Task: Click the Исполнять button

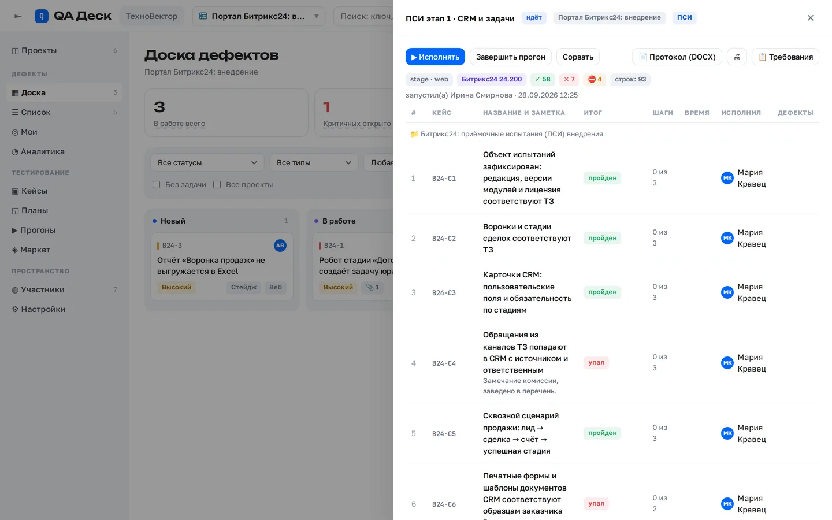Action: [435, 57]
